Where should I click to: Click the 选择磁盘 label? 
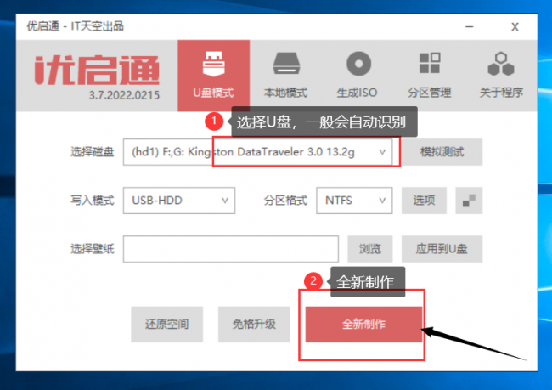click(93, 152)
